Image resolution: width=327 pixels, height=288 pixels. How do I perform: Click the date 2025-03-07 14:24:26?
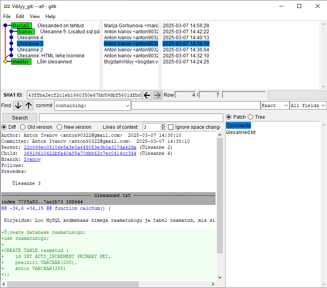186,62
